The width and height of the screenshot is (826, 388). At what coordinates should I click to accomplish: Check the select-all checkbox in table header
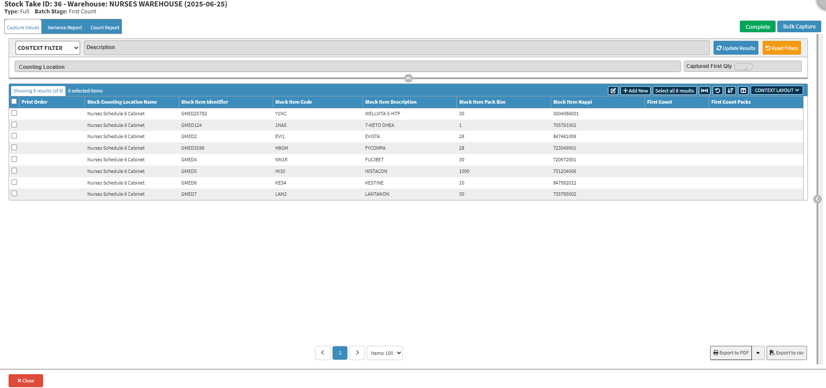click(x=14, y=102)
